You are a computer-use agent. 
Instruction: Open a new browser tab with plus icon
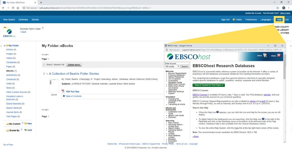[x=41, y=2]
